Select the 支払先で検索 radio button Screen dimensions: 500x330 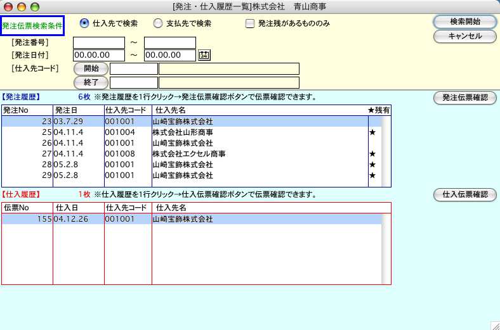pyautogui.click(x=158, y=23)
